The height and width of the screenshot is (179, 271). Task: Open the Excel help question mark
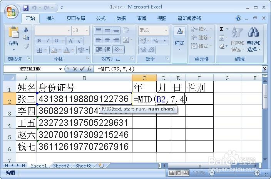[x=238, y=18]
